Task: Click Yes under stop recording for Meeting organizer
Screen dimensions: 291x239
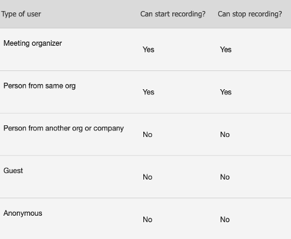Action: click(226, 50)
